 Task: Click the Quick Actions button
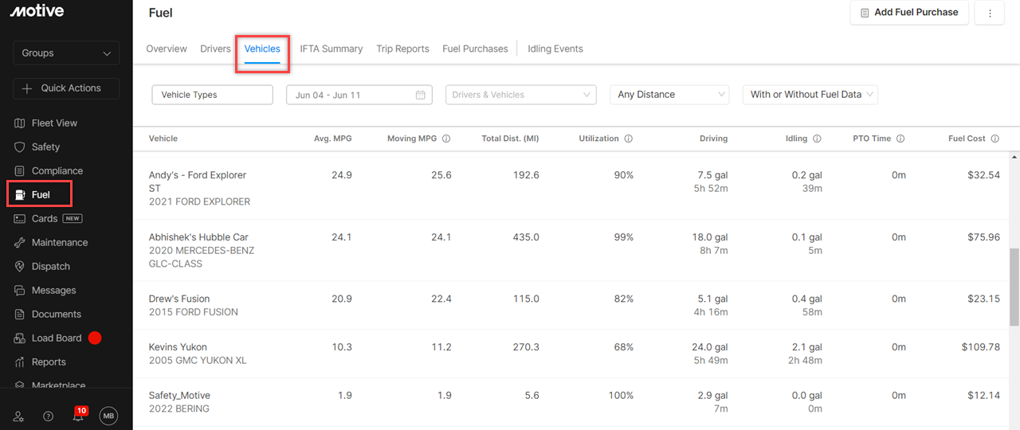[66, 88]
